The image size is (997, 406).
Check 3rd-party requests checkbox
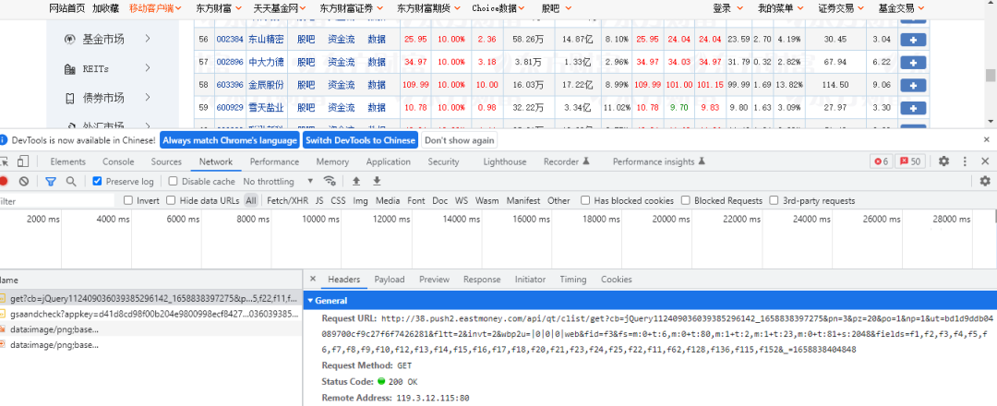pyautogui.click(x=774, y=201)
